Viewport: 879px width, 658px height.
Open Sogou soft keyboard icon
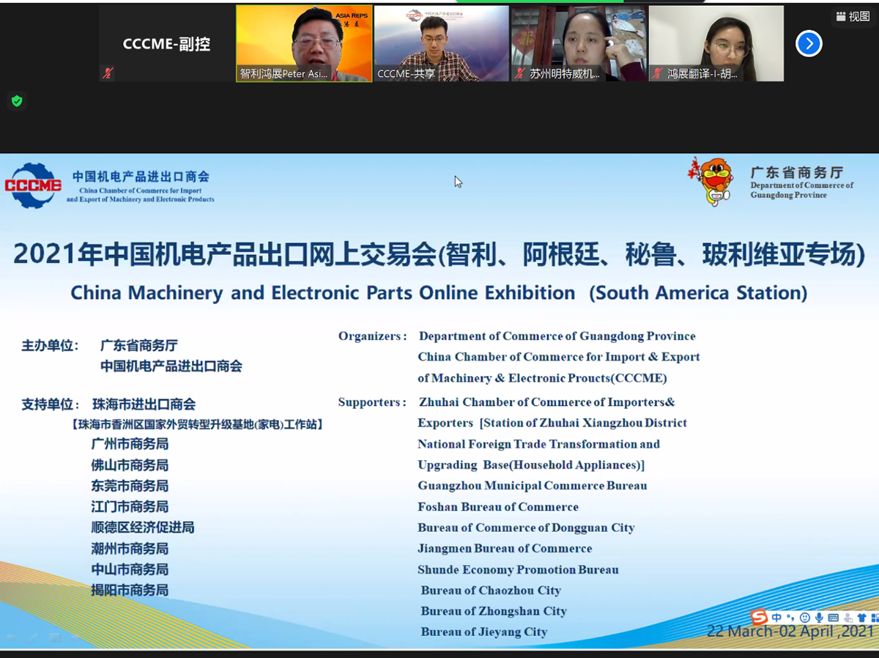pos(833,618)
